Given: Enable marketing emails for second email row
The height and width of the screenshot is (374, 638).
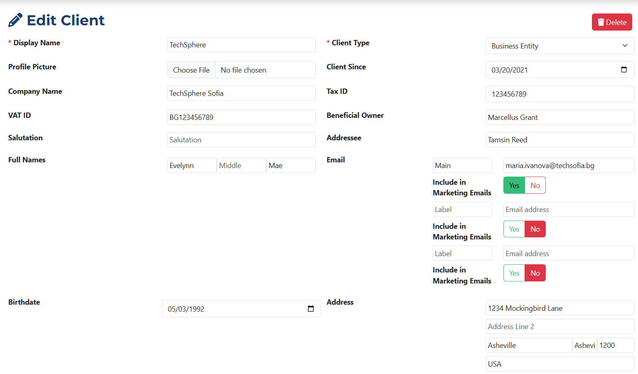Looking at the screenshot, I should coord(514,229).
